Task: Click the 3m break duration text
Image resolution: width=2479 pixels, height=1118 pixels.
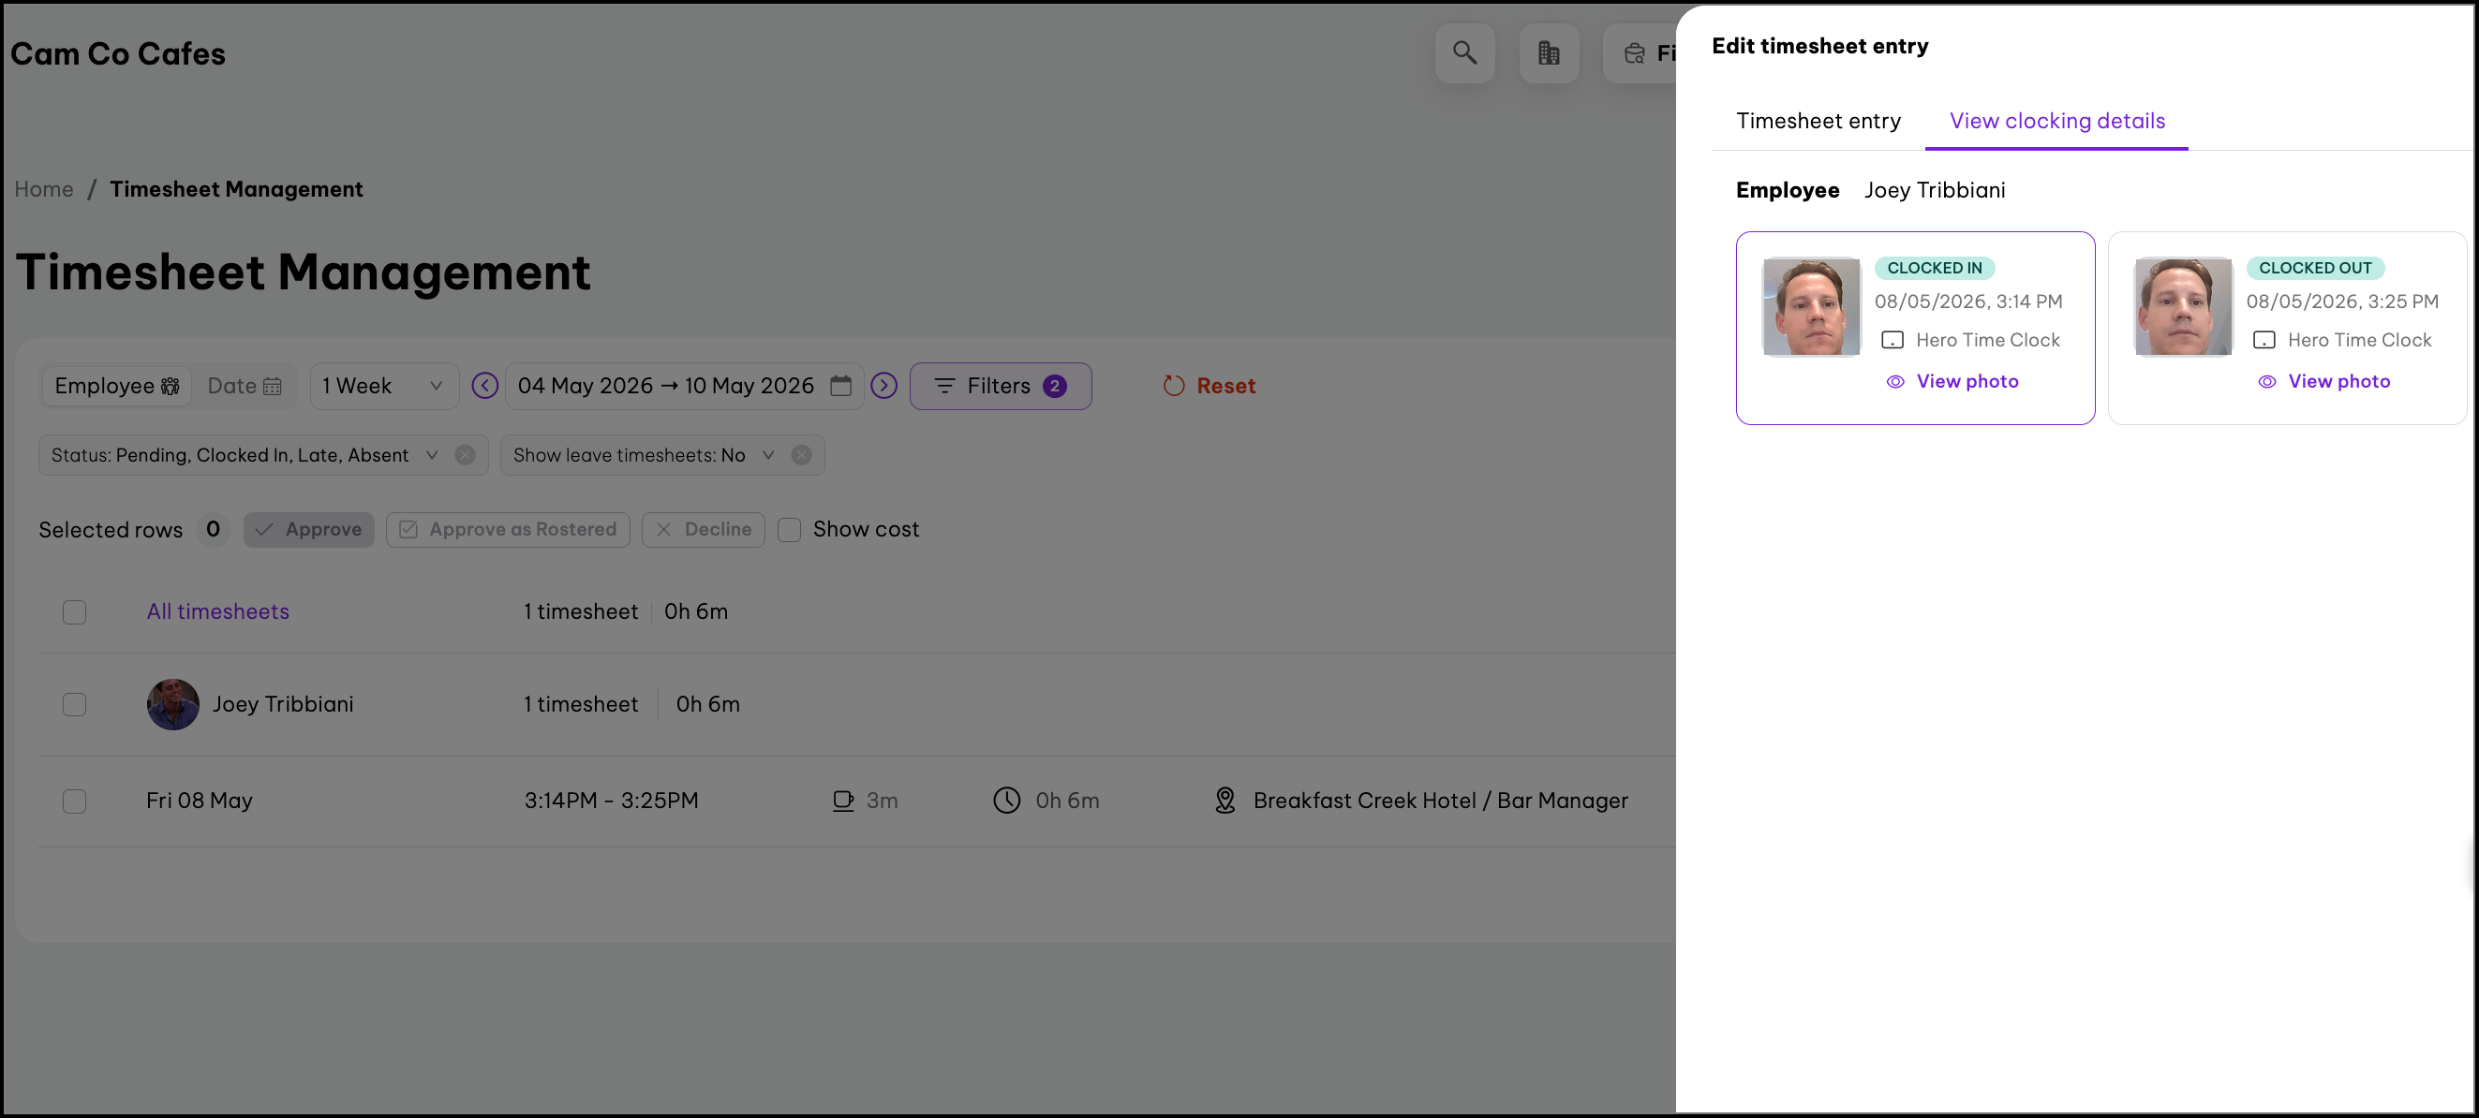Action: [882, 801]
